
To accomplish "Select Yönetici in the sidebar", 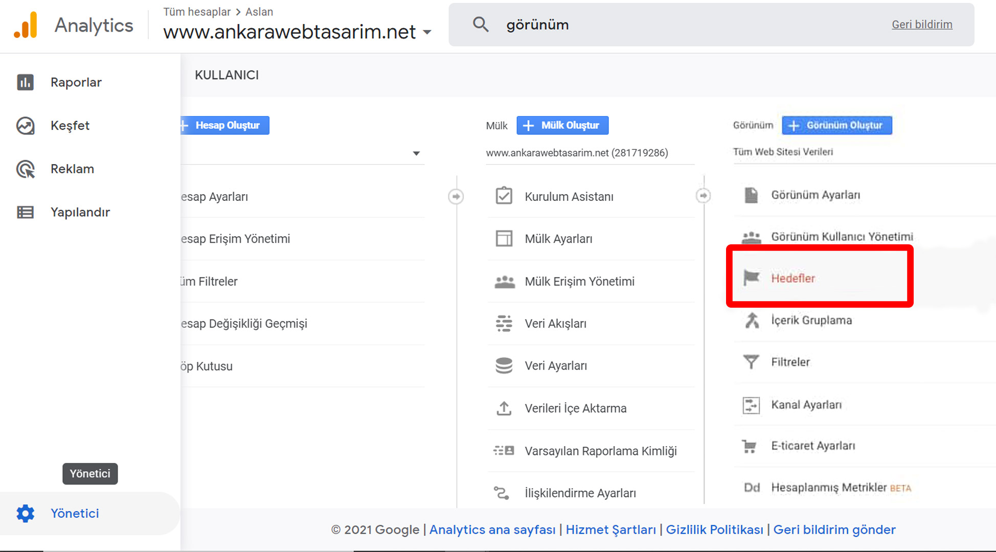I will point(75,513).
